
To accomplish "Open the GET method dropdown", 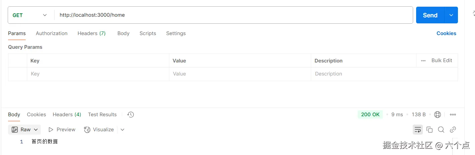I will click(30, 15).
